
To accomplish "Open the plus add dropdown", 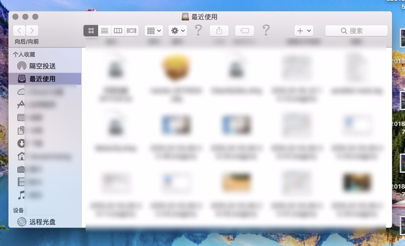I will pyautogui.click(x=304, y=31).
